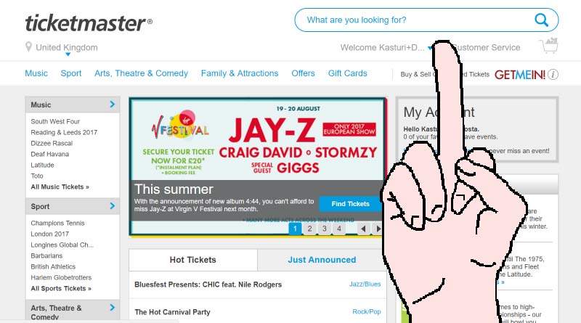This screenshot has height=323, width=581.
Task: Expand the Music sidebar section arrow
Action: click(x=113, y=105)
